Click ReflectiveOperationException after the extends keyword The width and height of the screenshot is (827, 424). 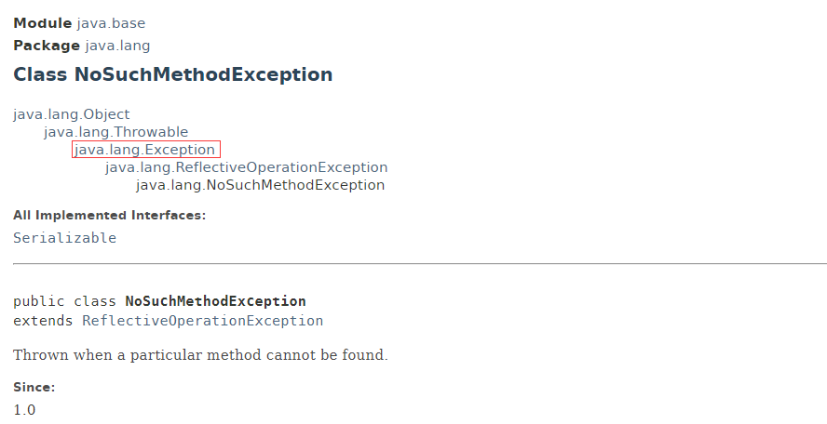click(x=202, y=321)
